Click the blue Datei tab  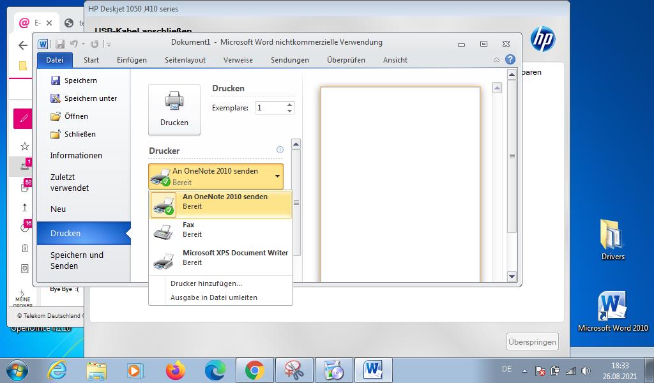click(55, 60)
